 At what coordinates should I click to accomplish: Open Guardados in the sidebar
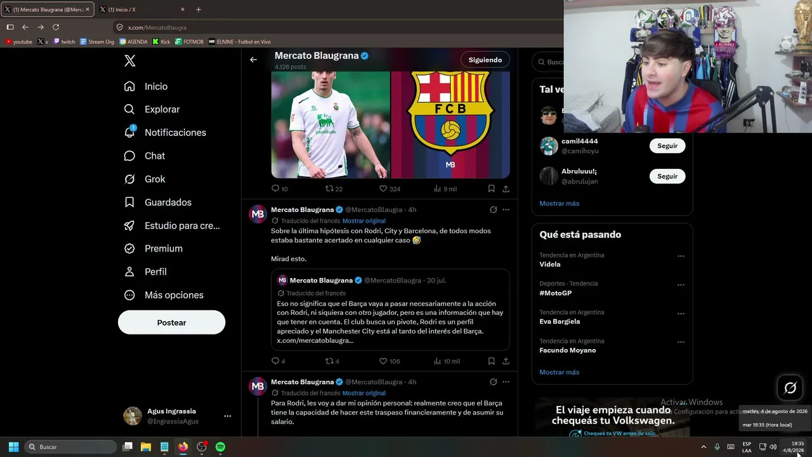point(158,202)
